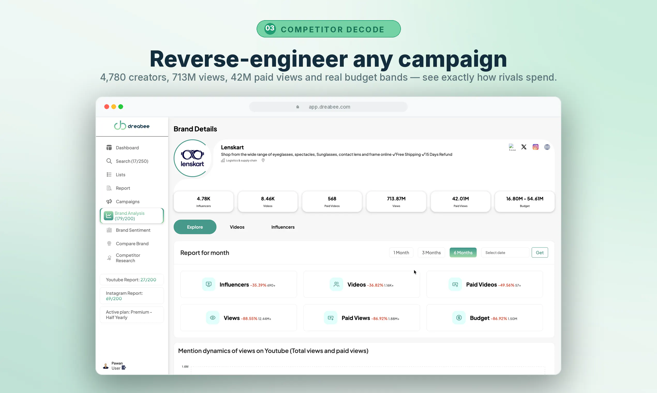Viewport: 657px width, 393px height.
Task: Select the 3 Months range option
Action: click(x=431, y=253)
